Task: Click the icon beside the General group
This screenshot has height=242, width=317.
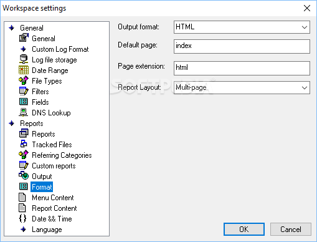Action: point(12,28)
